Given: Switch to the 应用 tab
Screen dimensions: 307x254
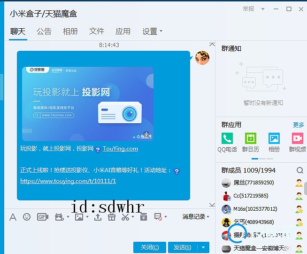Looking at the screenshot, I should 123,31.
